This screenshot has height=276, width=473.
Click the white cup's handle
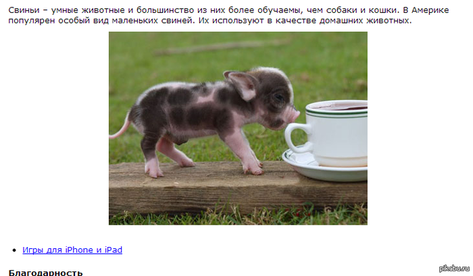tap(298, 138)
